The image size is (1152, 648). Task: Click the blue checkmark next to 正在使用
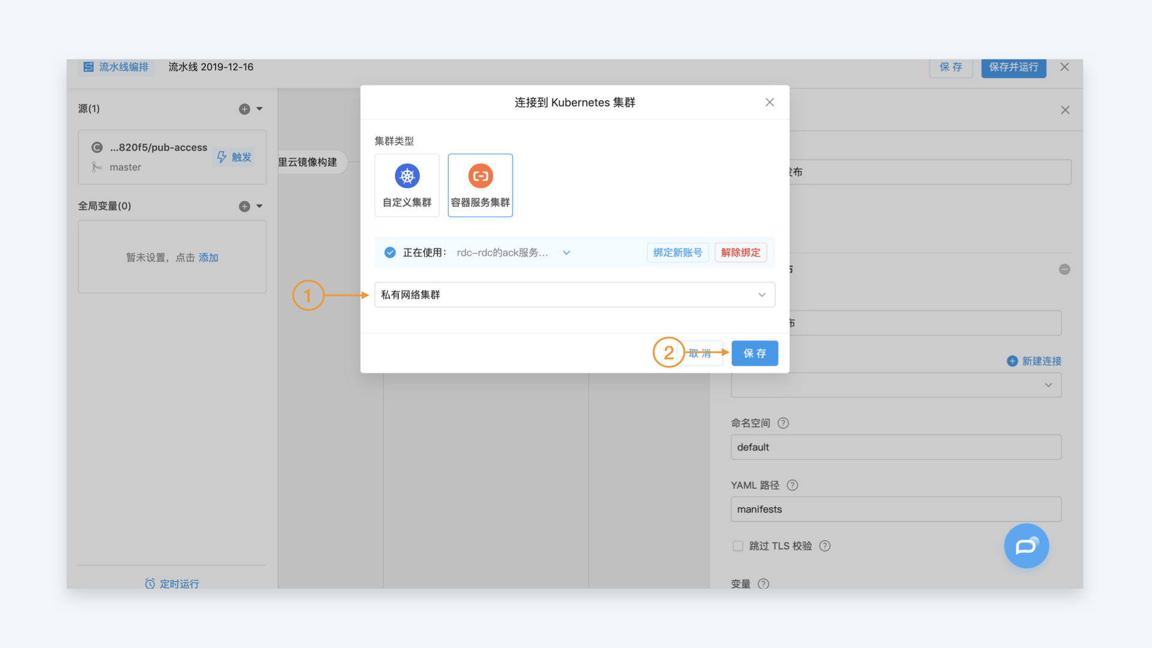[x=390, y=253]
